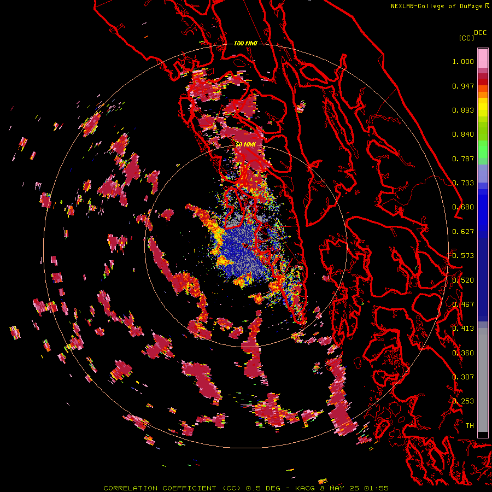This screenshot has width=492, height=492.
Task: Click the 0.893 value on the color scale
Action: pos(463,110)
